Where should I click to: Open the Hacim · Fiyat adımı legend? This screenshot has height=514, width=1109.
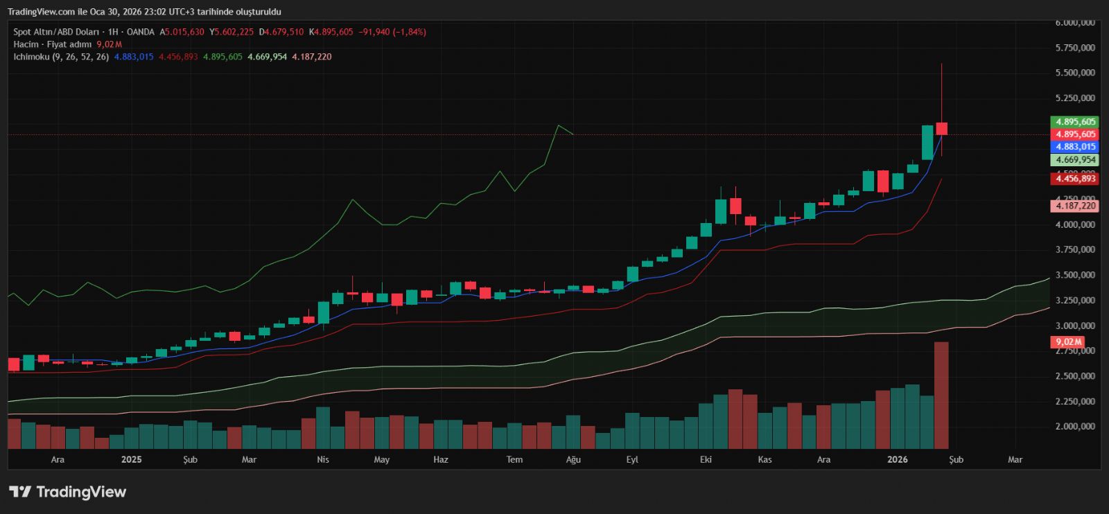click(x=52, y=44)
